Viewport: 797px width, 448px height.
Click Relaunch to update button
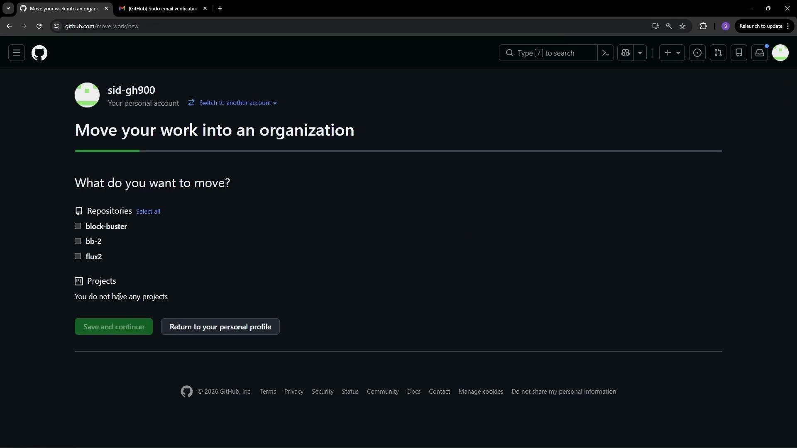tap(761, 26)
